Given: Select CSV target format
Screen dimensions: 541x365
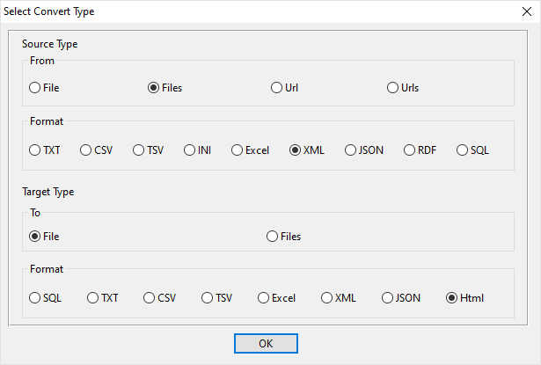Looking at the screenshot, I should (150, 298).
